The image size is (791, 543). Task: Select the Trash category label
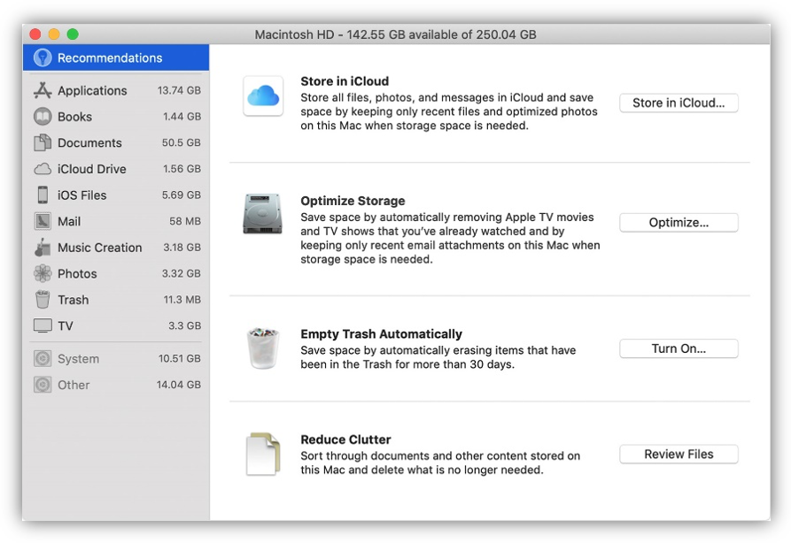click(74, 300)
